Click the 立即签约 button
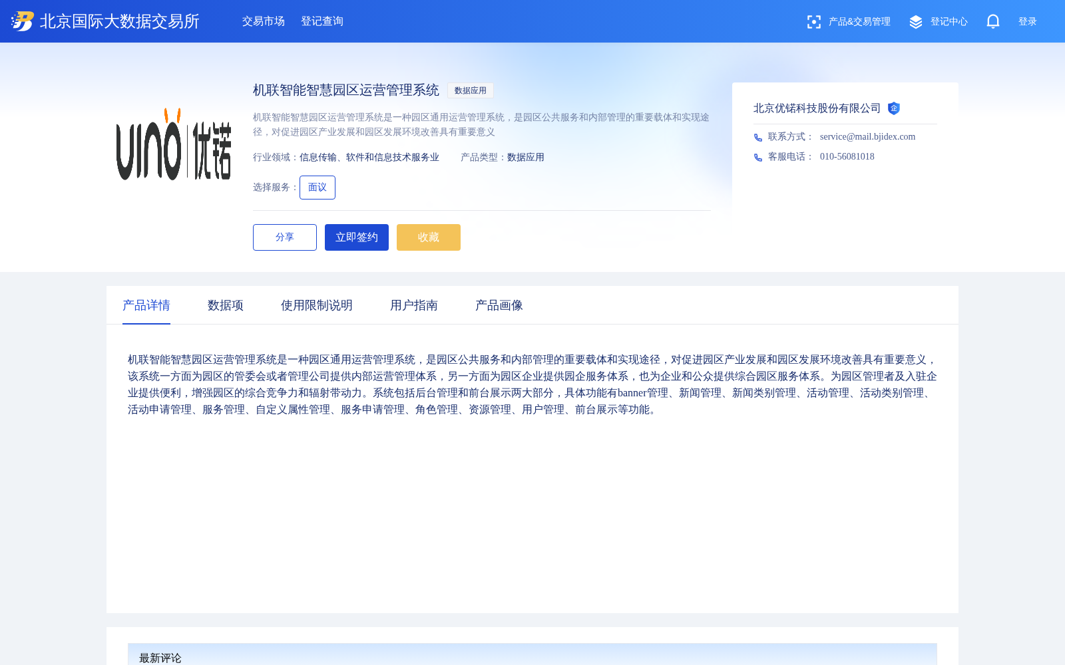Screen dimensions: 1065x665 (357, 237)
